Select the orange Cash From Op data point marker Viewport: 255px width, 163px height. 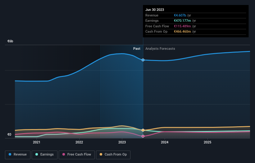pos(143,130)
